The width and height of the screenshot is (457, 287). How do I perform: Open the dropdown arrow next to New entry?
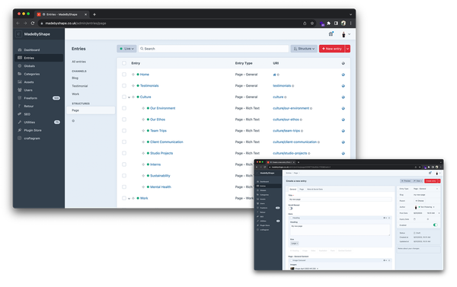coord(348,49)
